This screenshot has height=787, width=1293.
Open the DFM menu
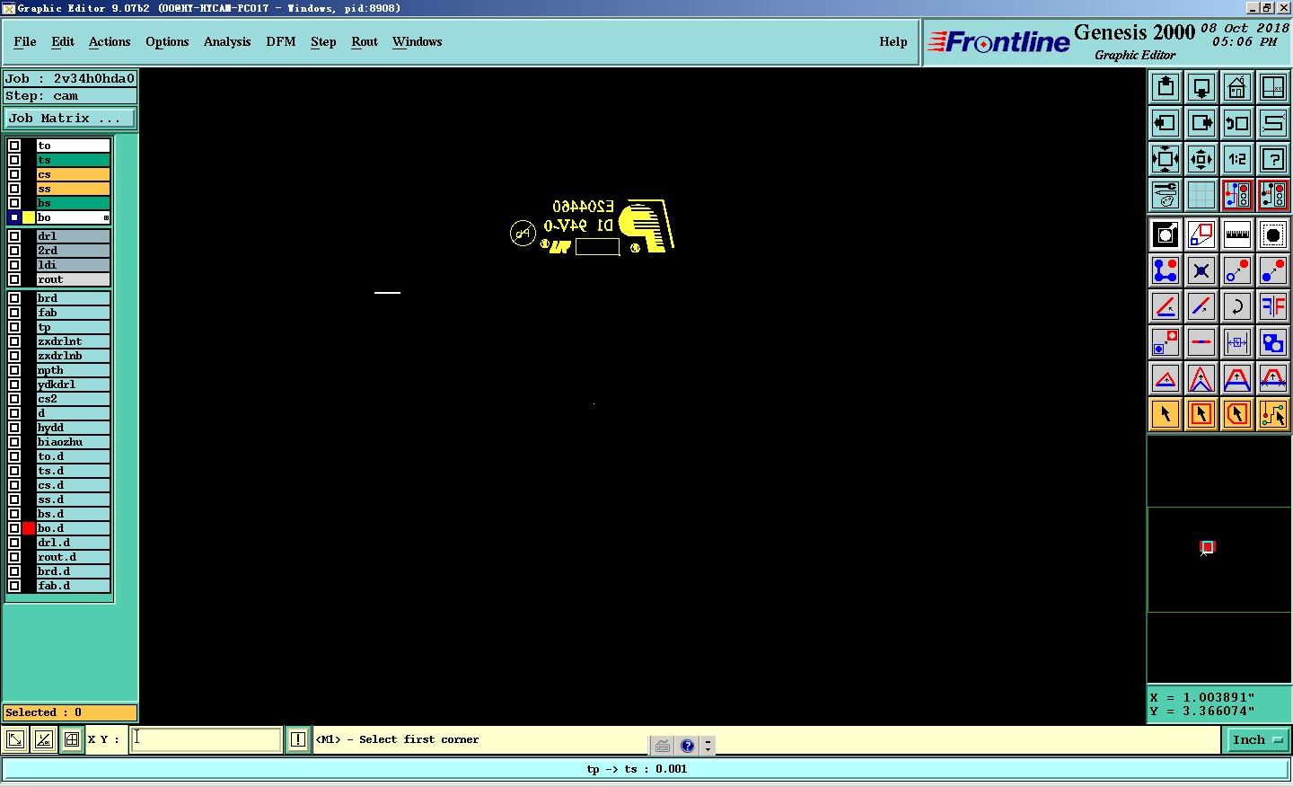[281, 41]
